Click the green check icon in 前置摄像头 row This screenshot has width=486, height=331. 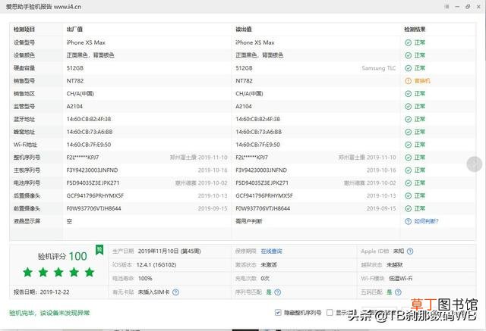[409, 208]
